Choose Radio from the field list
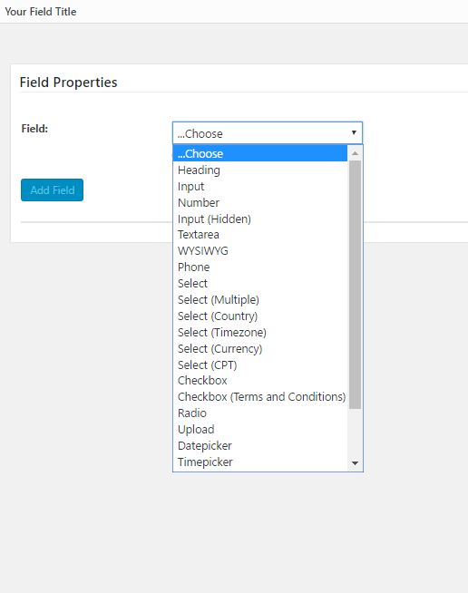Screen dimensions: 468x593 (x=260, y=413)
